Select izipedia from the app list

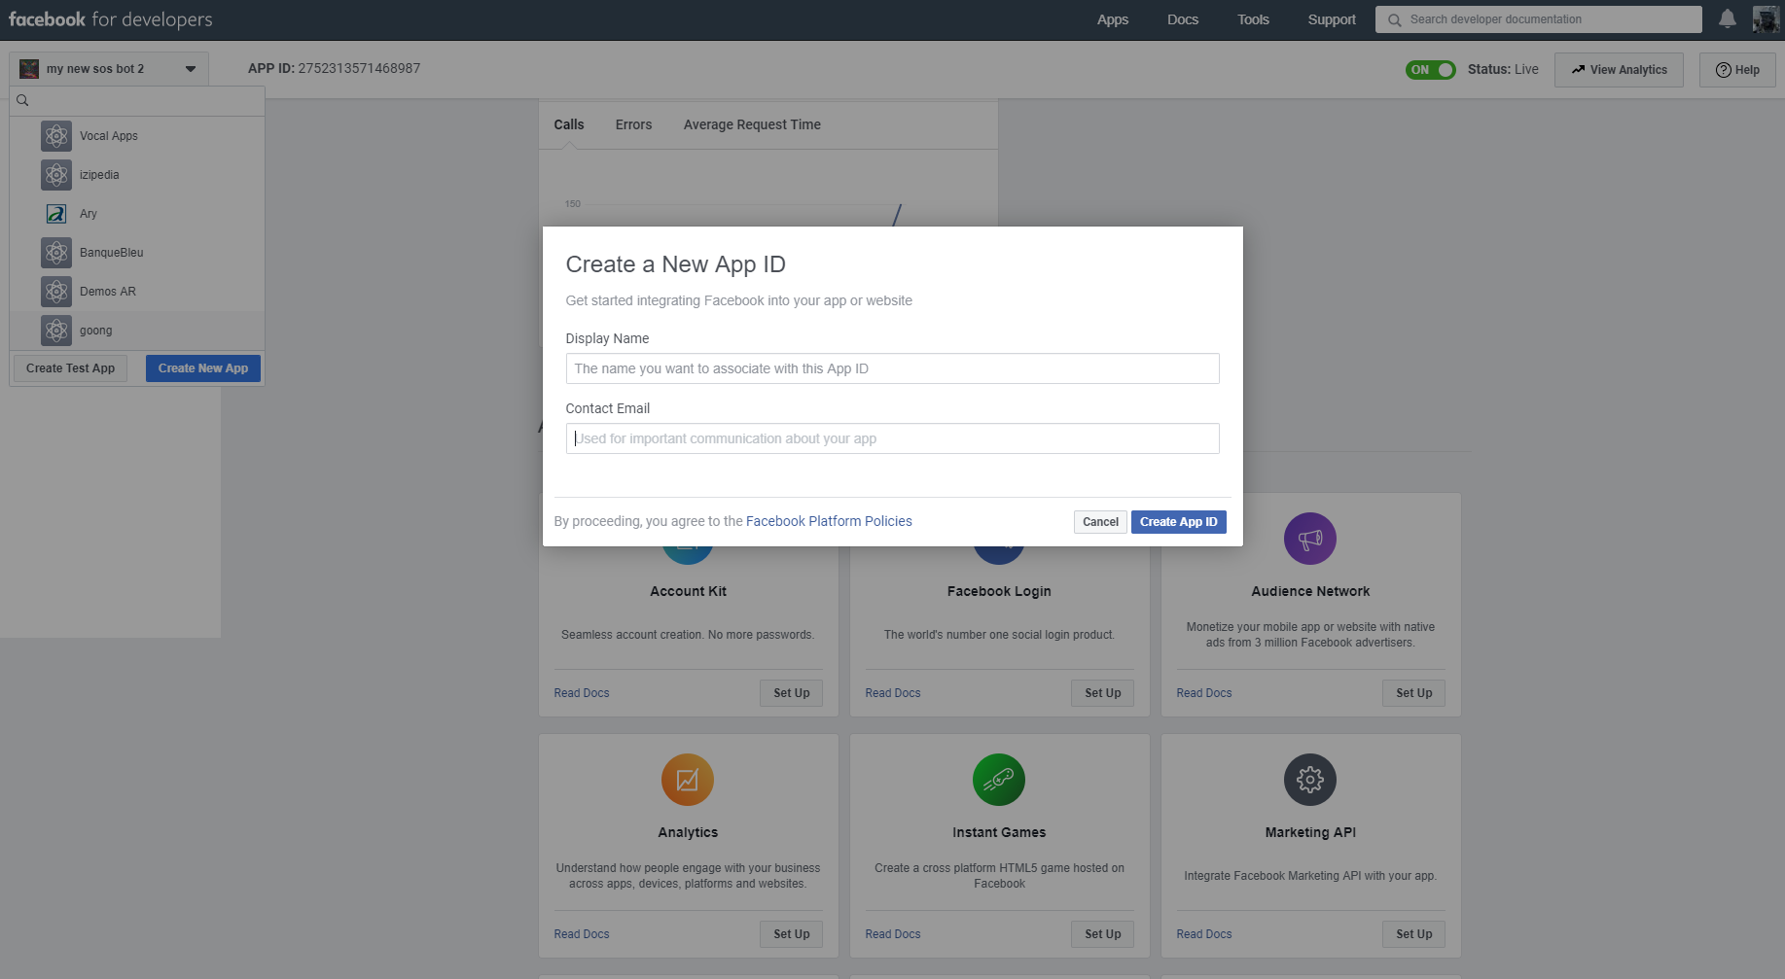click(x=137, y=175)
